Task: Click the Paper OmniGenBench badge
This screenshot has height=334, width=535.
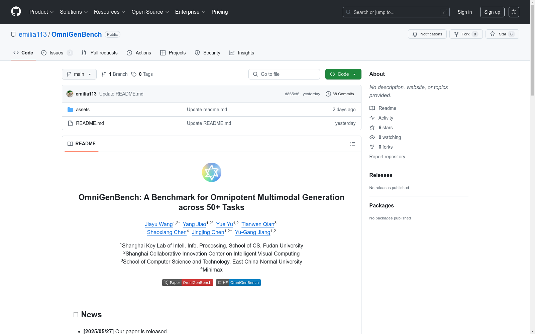Action: click(x=188, y=283)
